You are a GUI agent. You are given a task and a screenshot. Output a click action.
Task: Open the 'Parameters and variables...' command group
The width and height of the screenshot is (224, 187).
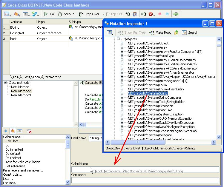pos(23,170)
